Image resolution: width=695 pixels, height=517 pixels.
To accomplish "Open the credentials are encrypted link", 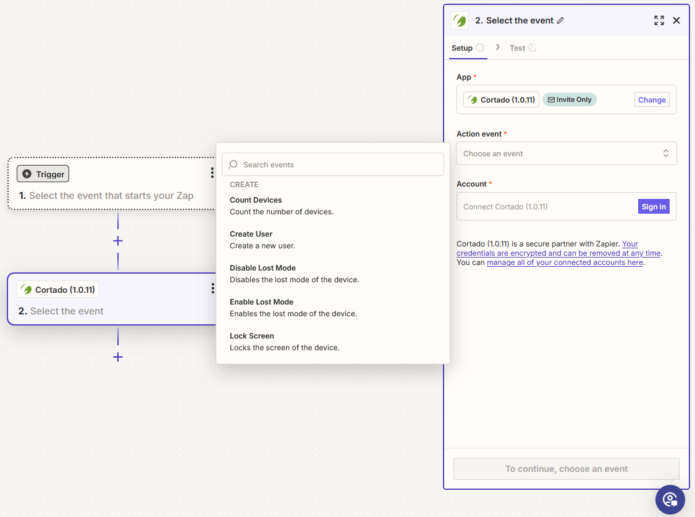I will click(558, 253).
